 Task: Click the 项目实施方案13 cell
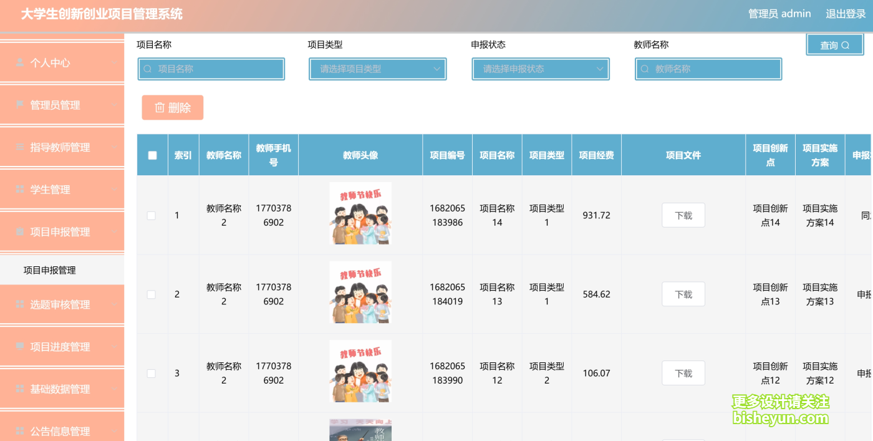point(820,294)
